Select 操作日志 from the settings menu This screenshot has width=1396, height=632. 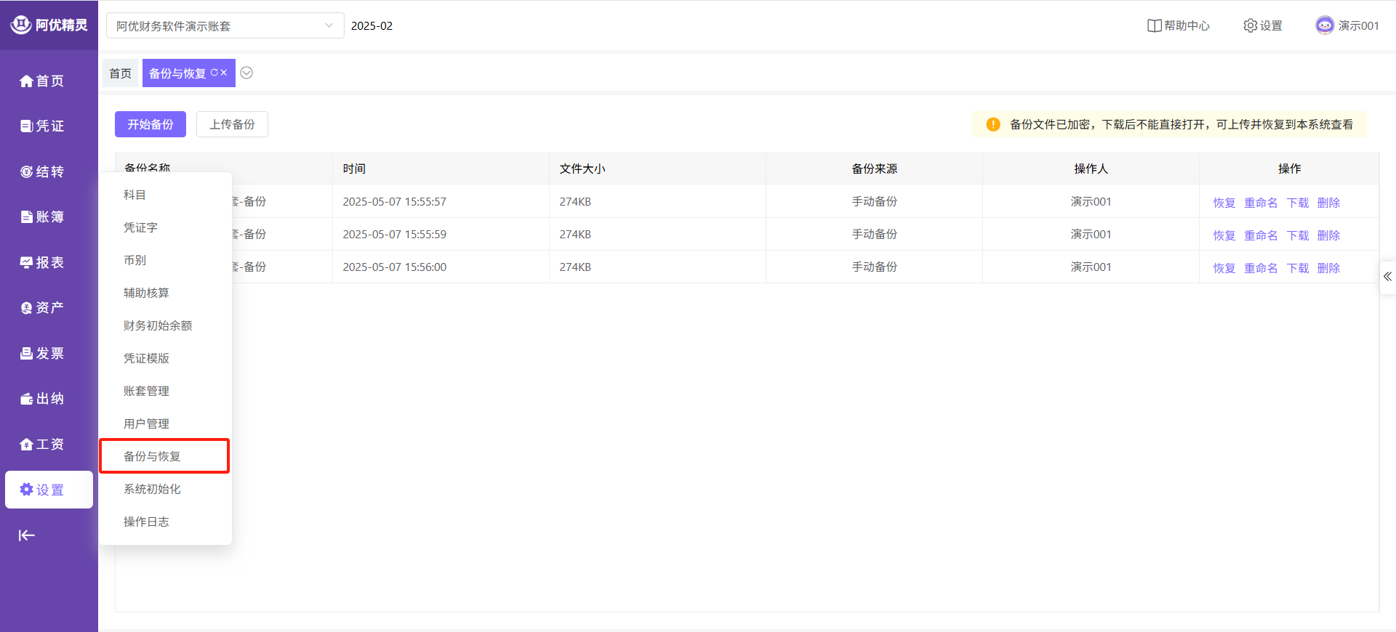(146, 522)
